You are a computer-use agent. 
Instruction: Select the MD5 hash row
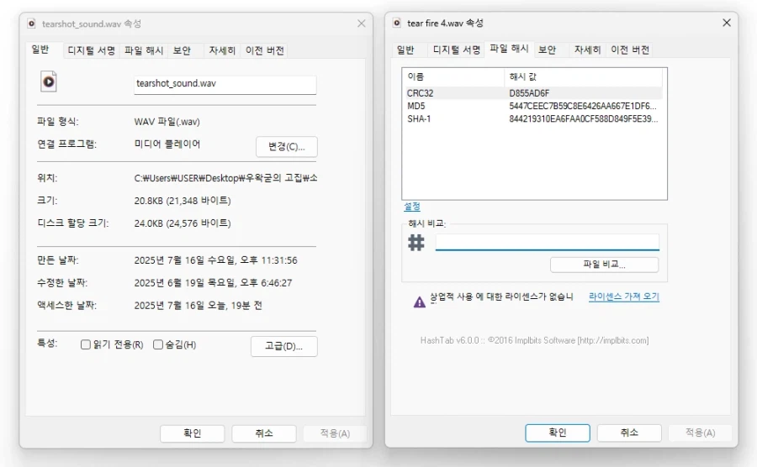coord(532,106)
